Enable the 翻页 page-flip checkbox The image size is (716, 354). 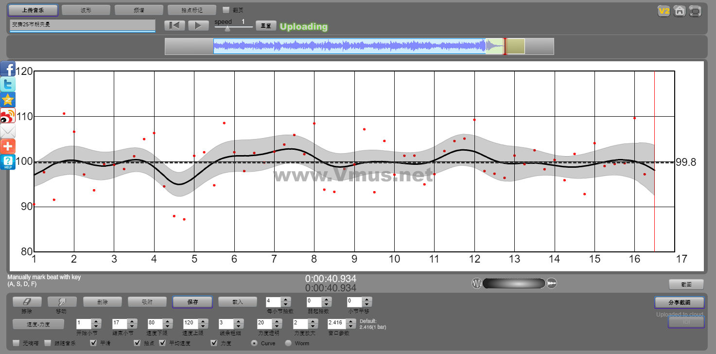[226, 10]
